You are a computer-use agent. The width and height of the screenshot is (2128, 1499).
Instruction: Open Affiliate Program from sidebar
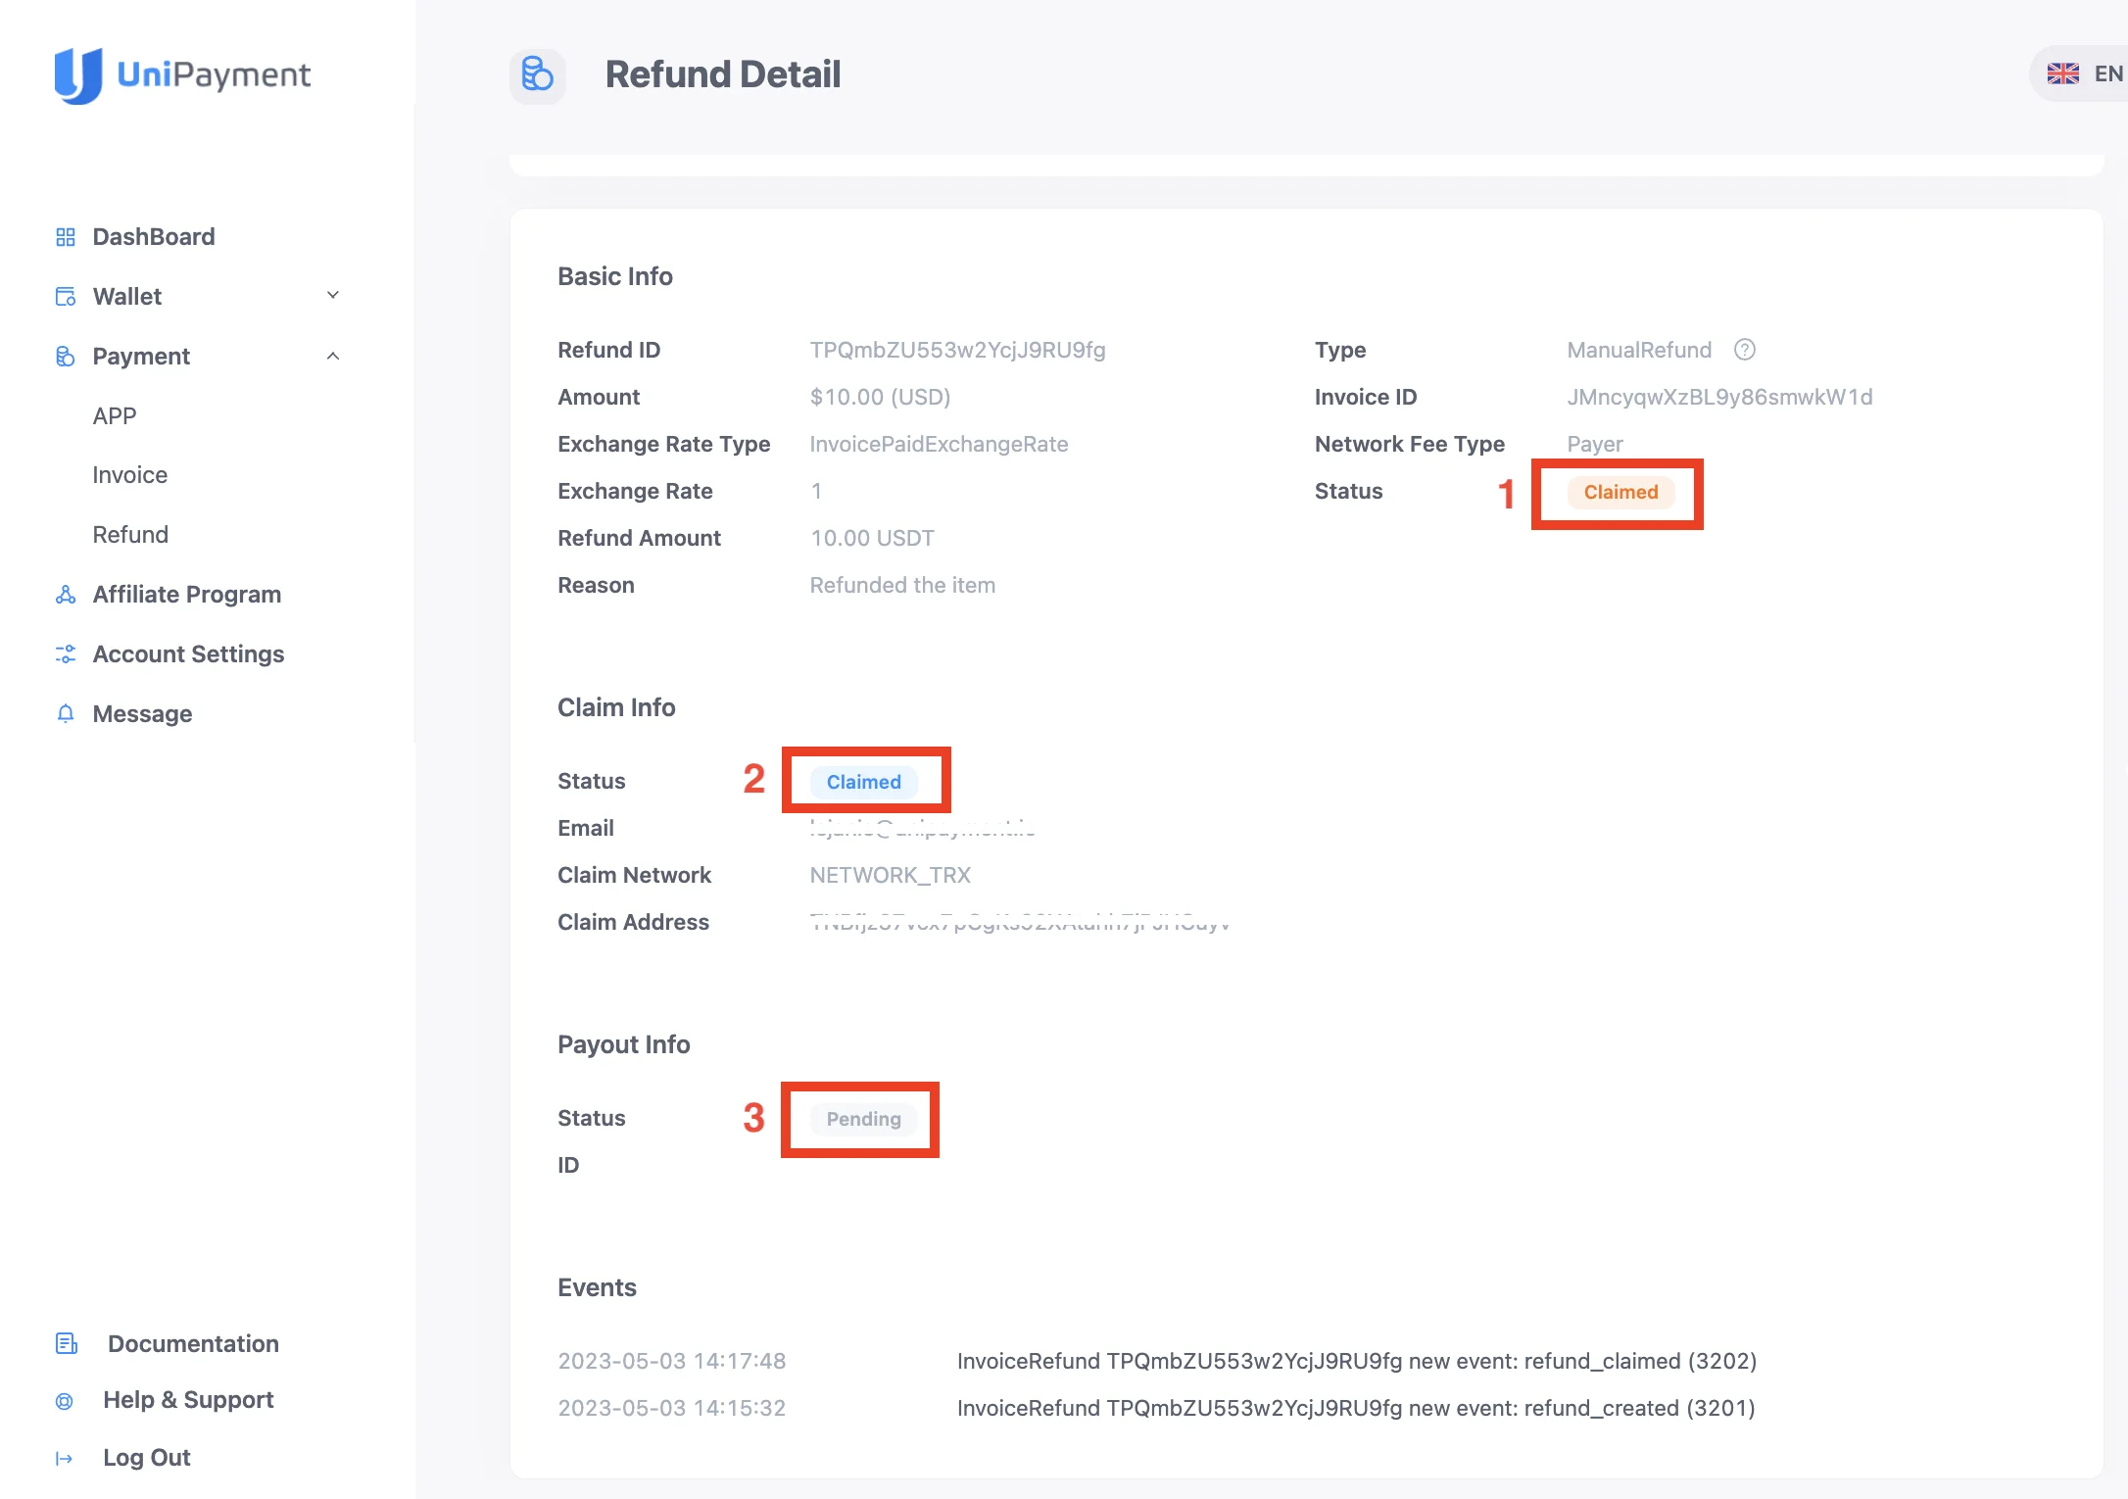(186, 594)
